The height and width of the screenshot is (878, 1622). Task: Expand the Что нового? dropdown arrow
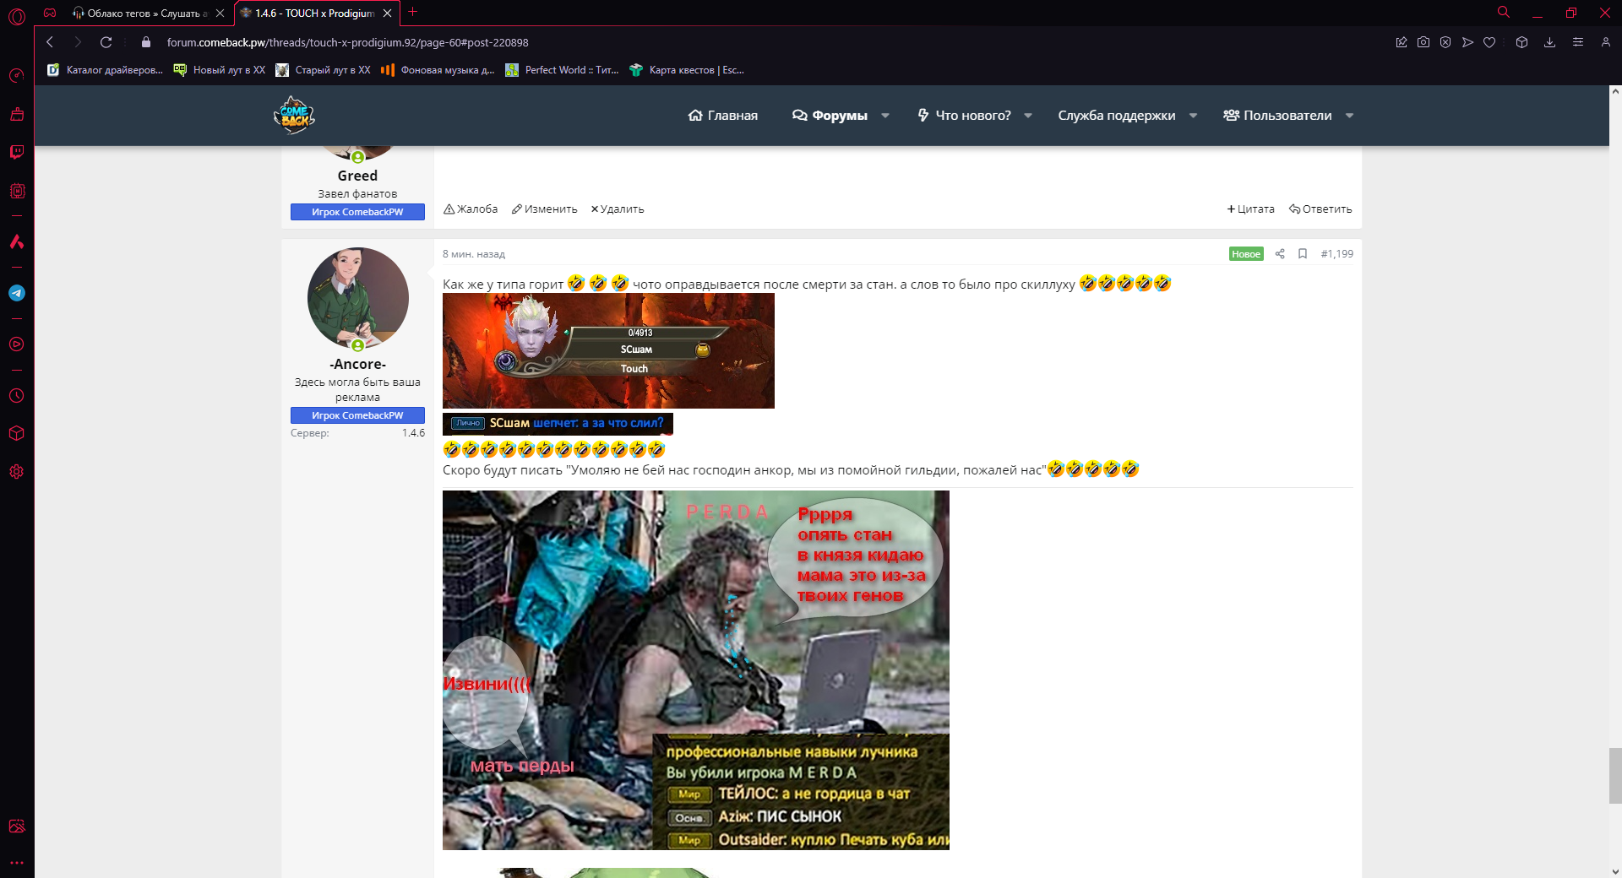pos(1028,116)
